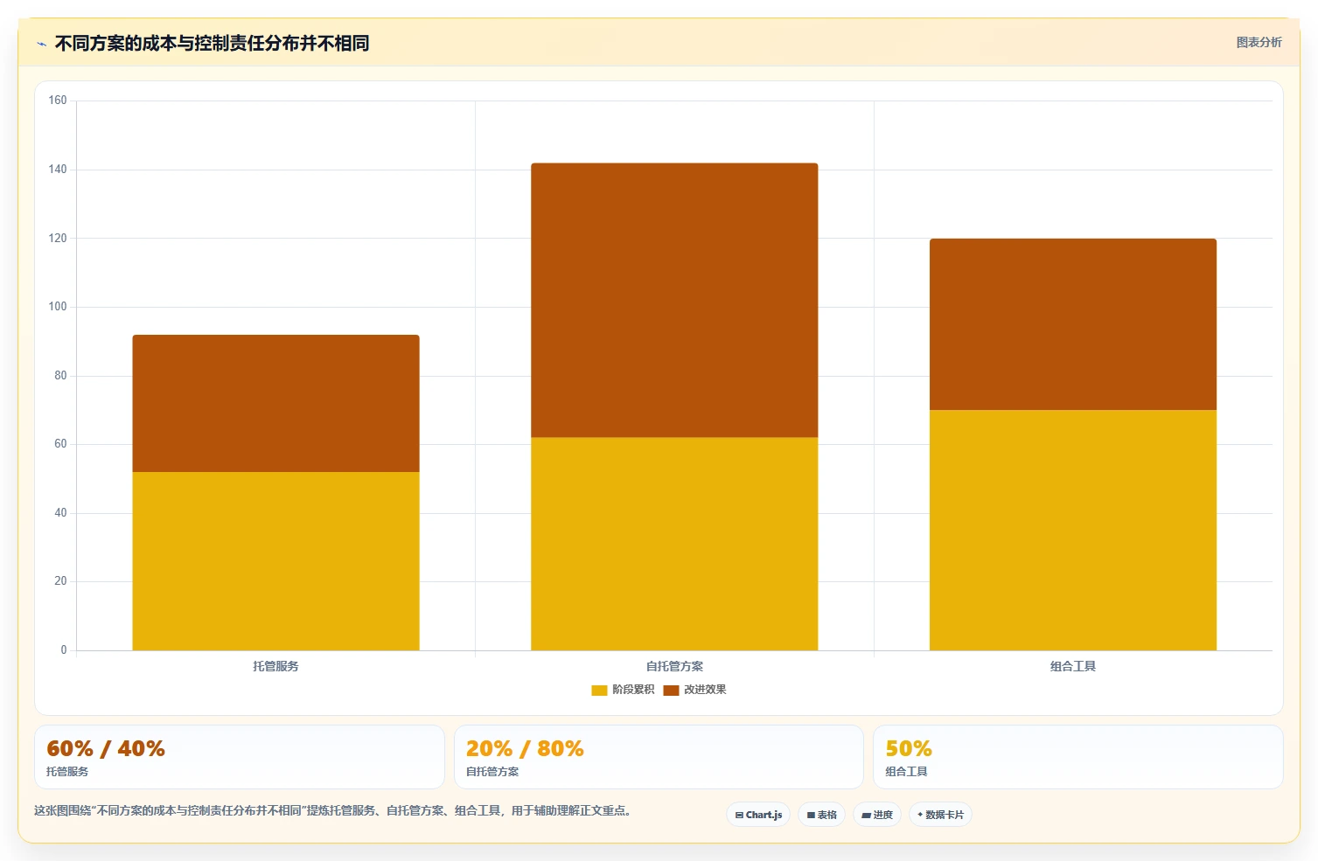Click the icon inside the 进度 chip
1318x861 pixels.
coord(866,815)
